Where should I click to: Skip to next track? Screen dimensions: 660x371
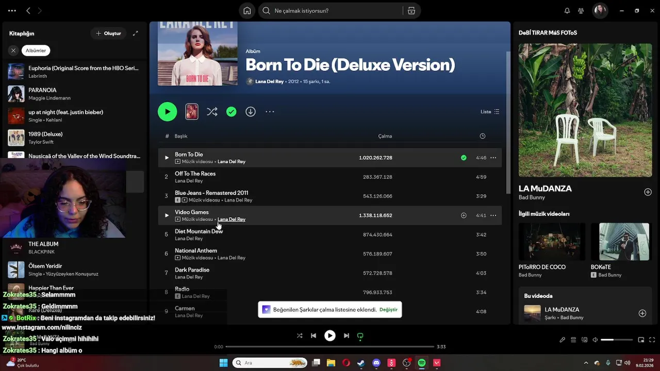(346, 335)
